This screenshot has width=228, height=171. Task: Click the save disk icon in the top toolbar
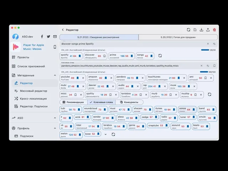click(x=195, y=30)
